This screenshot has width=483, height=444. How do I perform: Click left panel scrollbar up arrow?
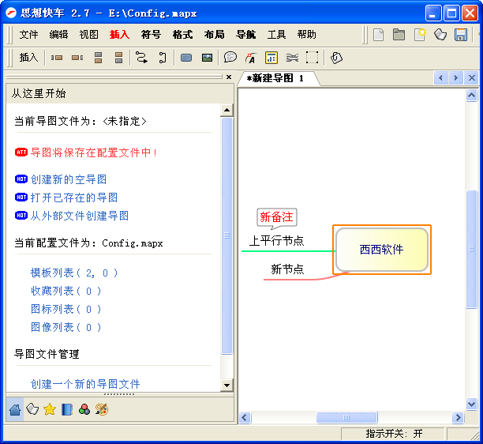[x=227, y=110]
